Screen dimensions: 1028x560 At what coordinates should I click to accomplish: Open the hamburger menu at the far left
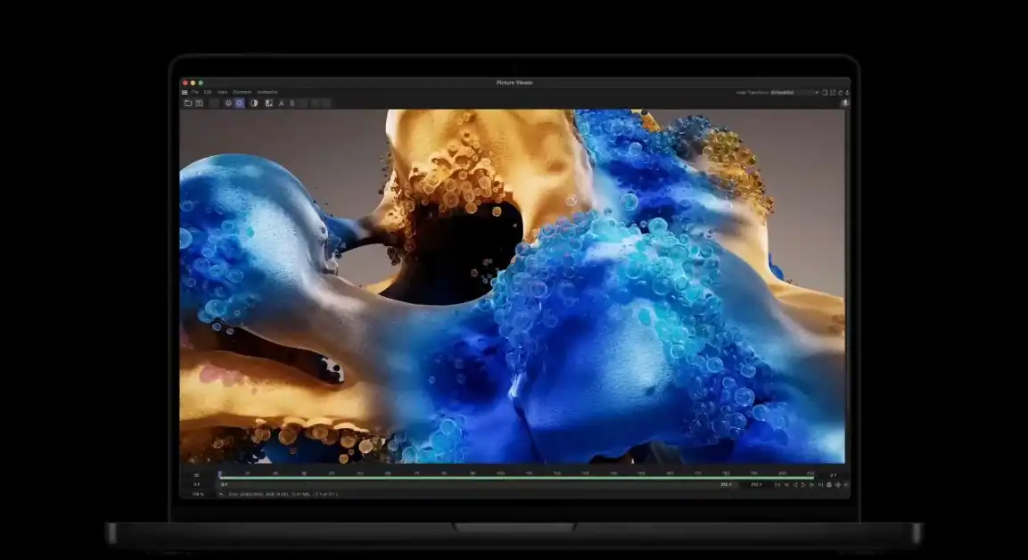(x=185, y=92)
